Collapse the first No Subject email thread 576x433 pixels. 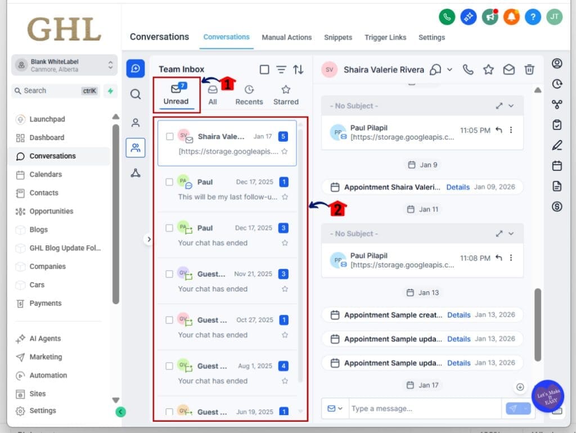(x=511, y=106)
